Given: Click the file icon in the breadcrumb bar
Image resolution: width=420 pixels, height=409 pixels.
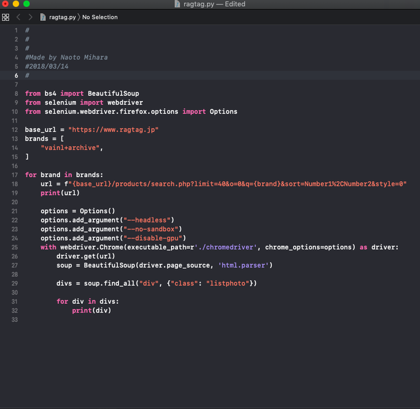Looking at the screenshot, I should pos(43,18).
